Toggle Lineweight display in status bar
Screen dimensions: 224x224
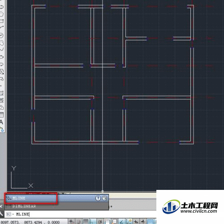(143, 221)
